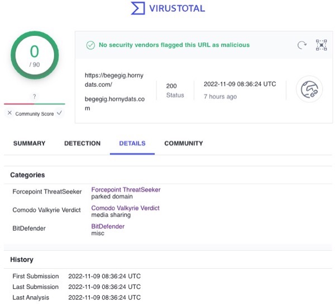Screen dimensions: 335x304
Task: Click the History section heading
Action: [22, 260]
